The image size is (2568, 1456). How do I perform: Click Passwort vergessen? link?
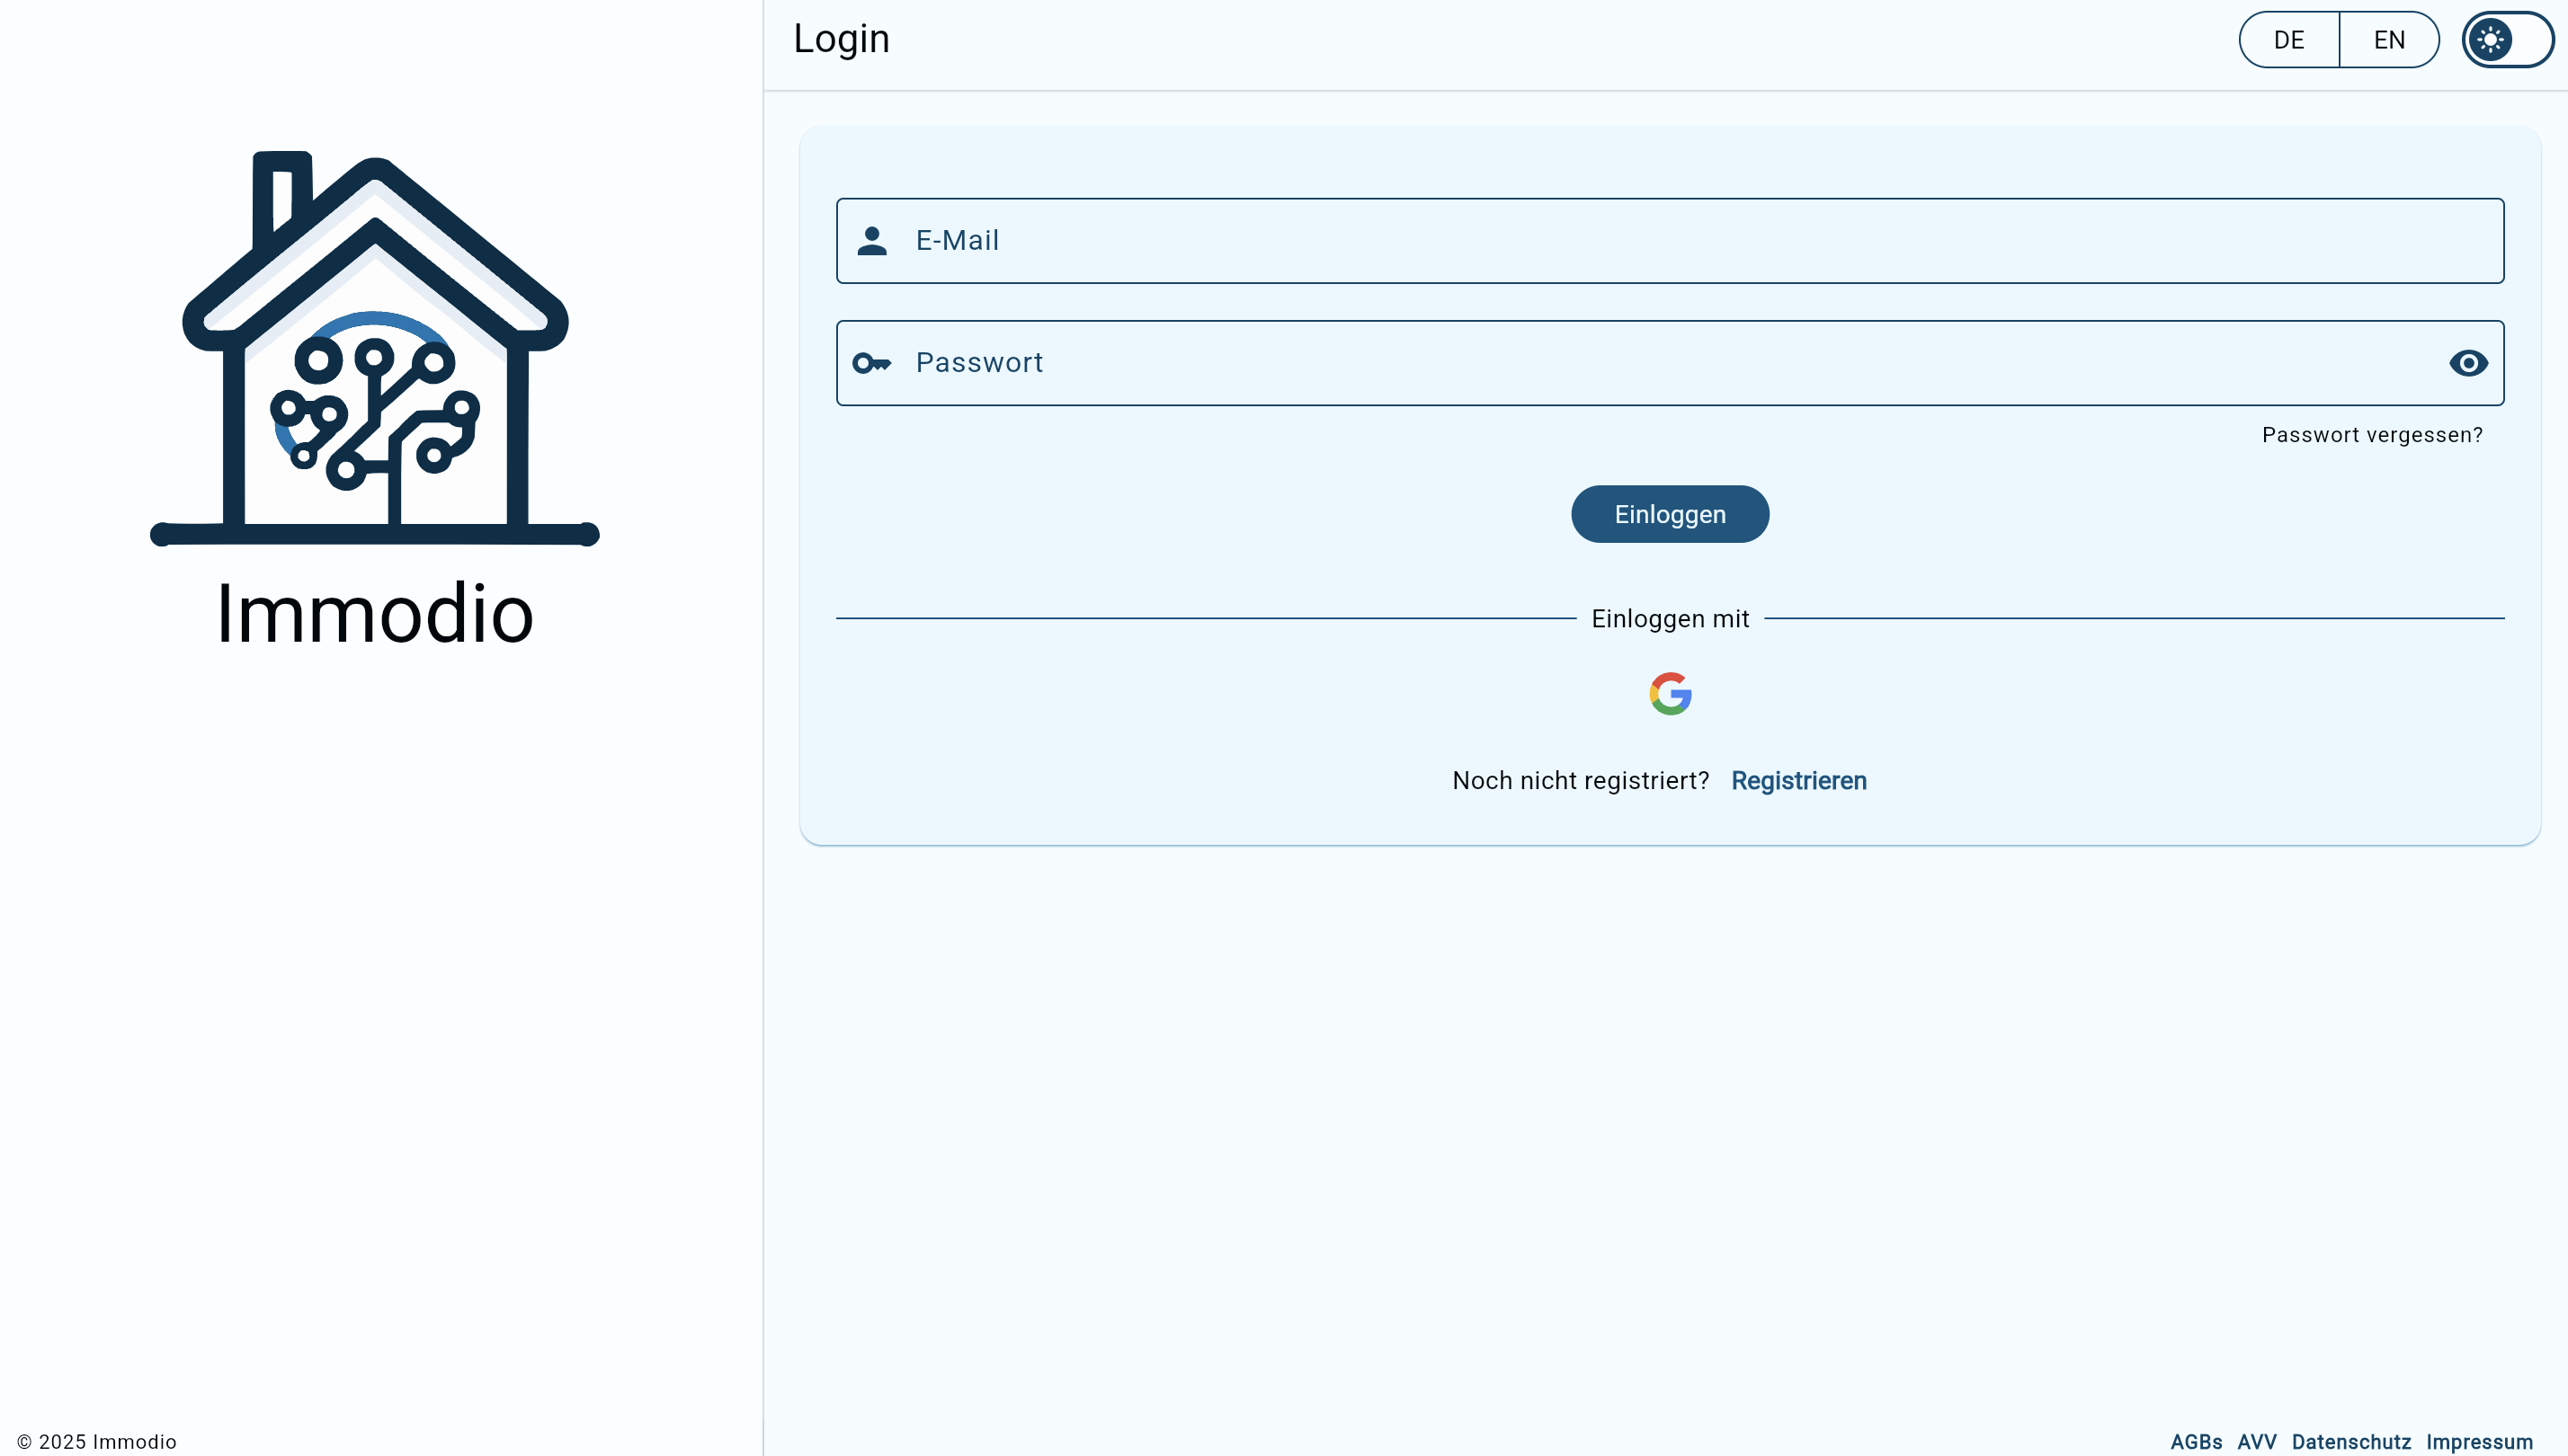pos(2371,435)
